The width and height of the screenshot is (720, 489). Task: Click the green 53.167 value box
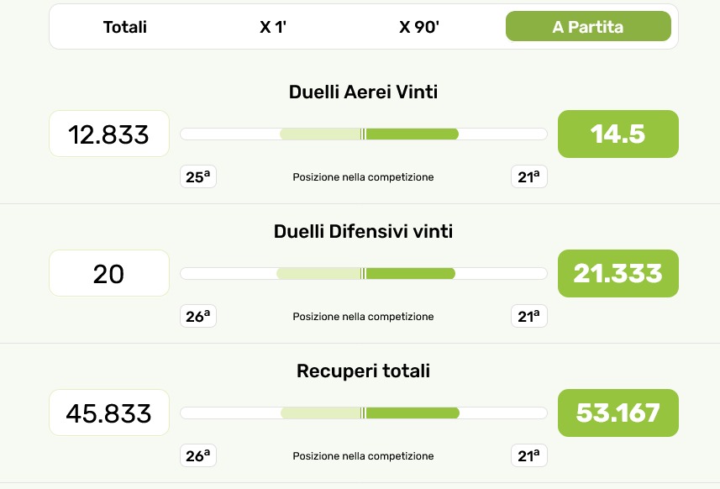click(x=618, y=413)
